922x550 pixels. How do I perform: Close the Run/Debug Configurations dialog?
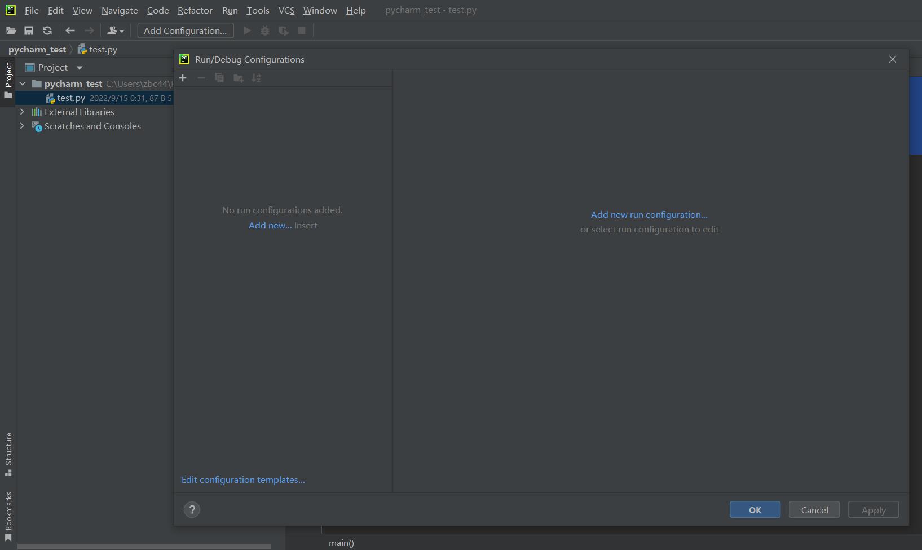point(893,59)
